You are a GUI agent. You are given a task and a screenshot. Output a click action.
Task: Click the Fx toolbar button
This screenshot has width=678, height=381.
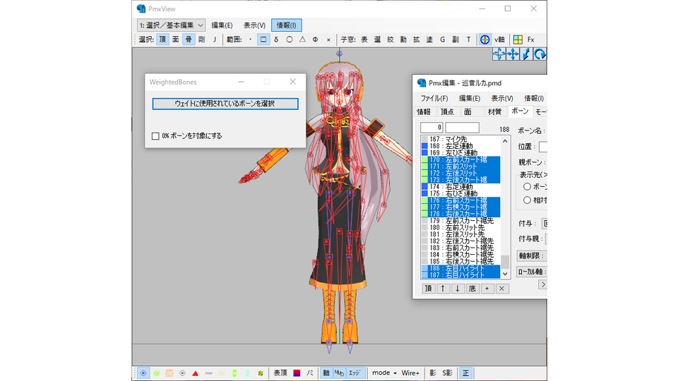tap(531, 40)
